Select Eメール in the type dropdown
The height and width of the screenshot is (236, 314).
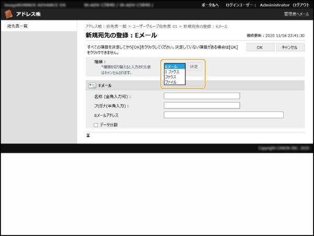[x=174, y=66]
